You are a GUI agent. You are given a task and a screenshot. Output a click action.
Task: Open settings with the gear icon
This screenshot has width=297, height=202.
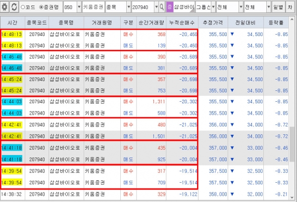click(4, 7)
